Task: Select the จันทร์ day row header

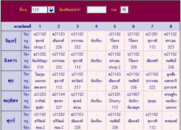Action: [x=11, y=41]
